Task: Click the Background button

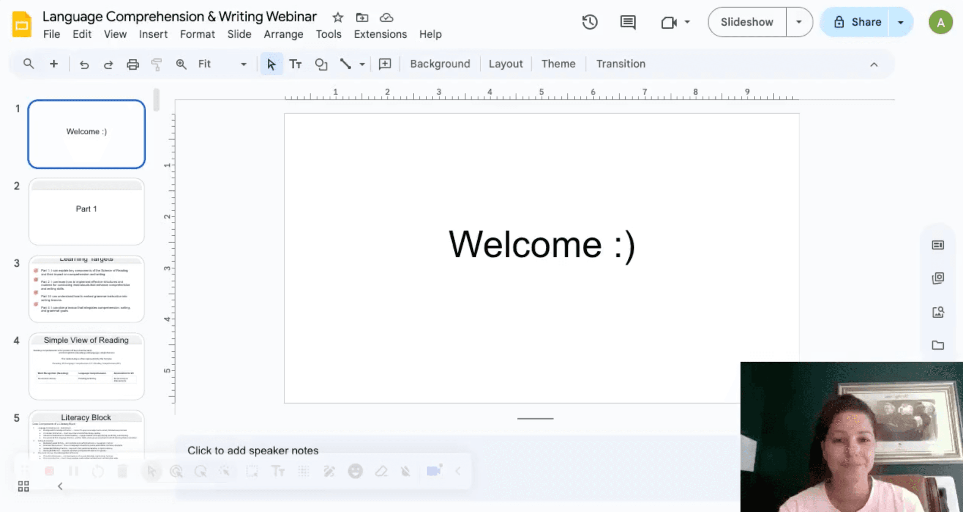Action: [x=440, y=64]
